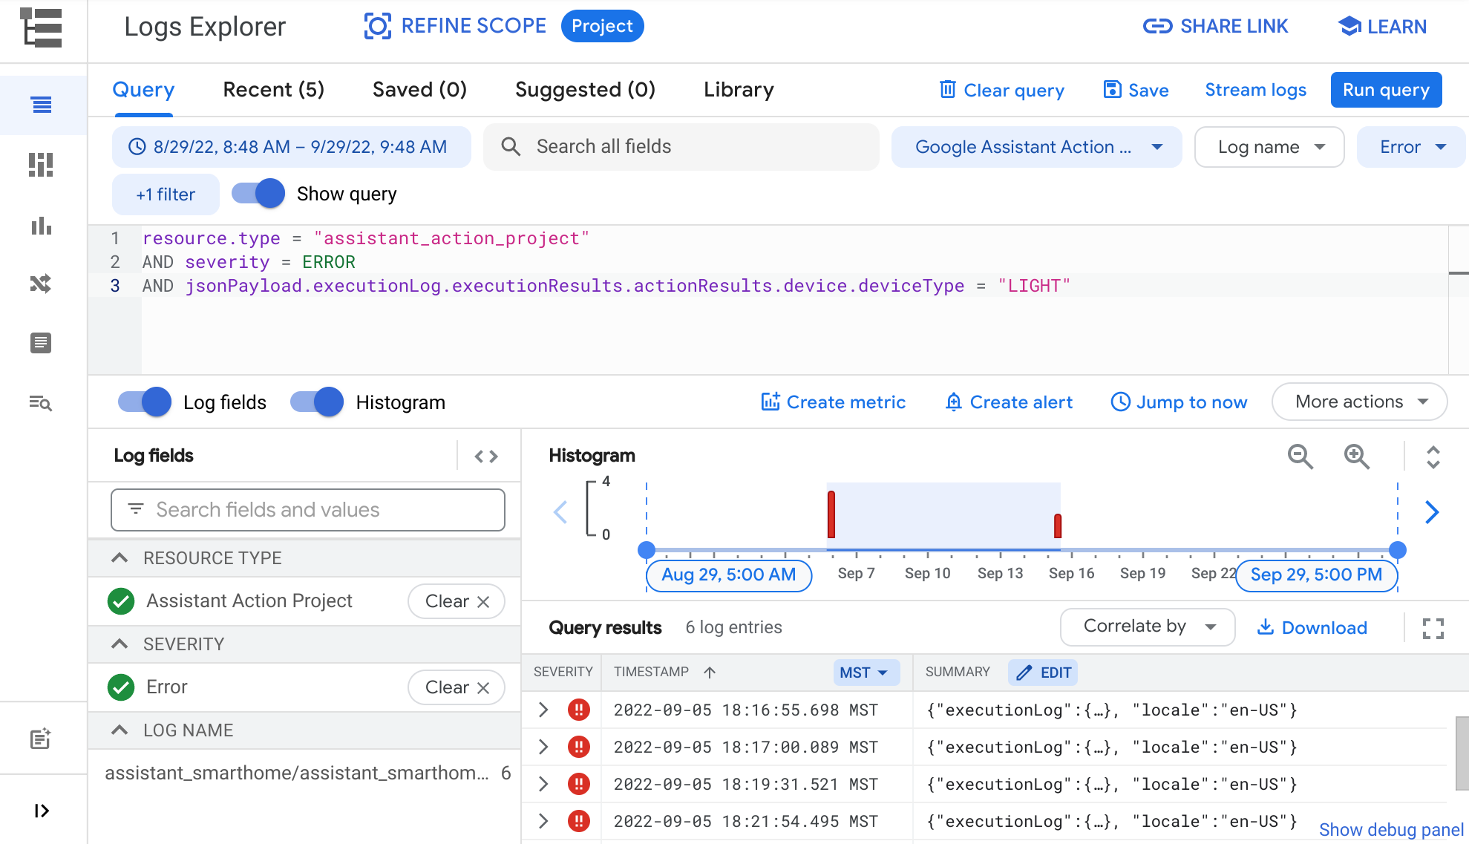This screenshot has height=844, width=1469.
Task: Toggle the Log fields panel on
Action: click(x=145, y=402)
